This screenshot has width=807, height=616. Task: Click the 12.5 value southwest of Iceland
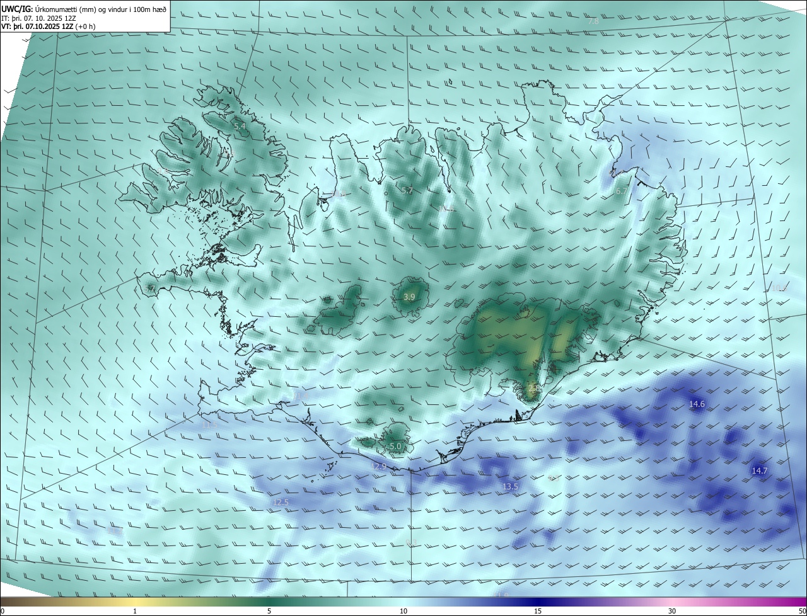click(x=281, y=502)
